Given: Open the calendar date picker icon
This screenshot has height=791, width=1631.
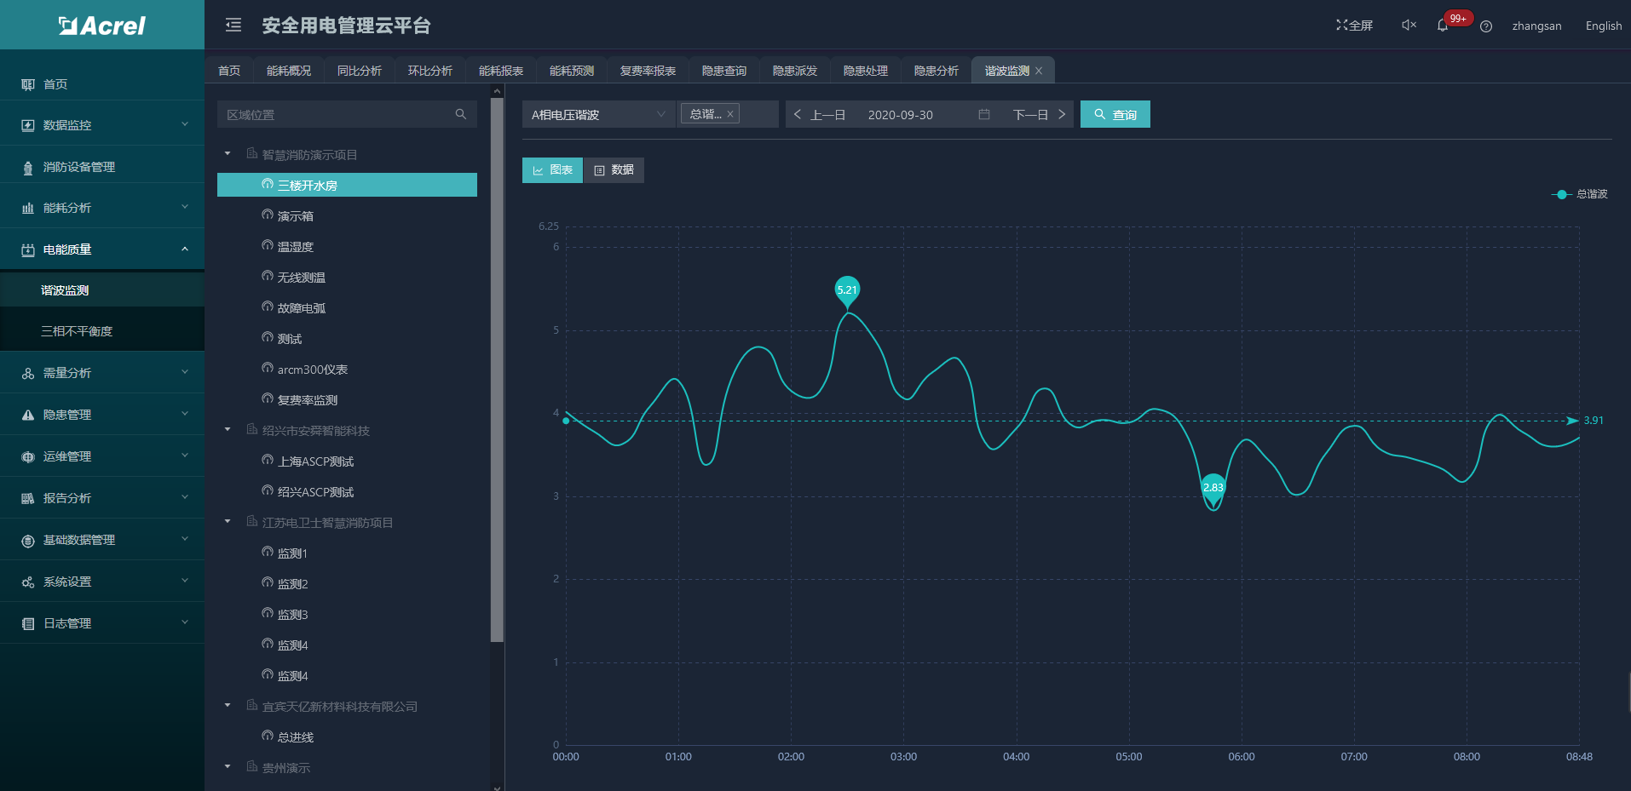Looking at the screenshot, I should 984,114.
